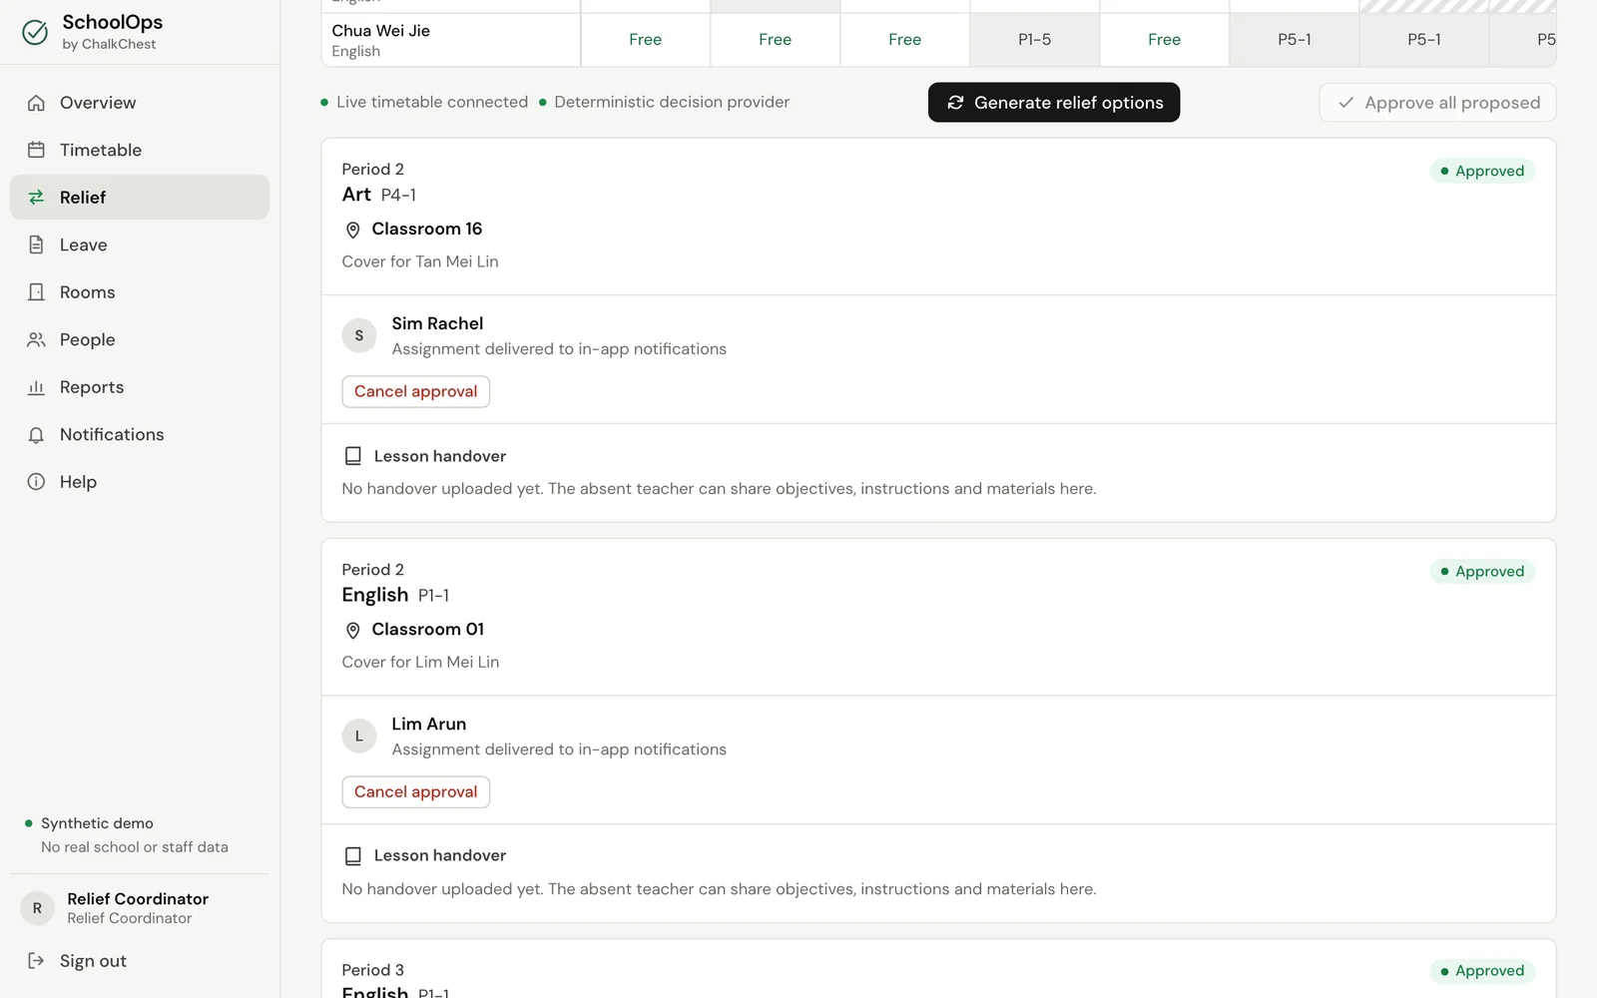1597x998 pixels.
Task: Click the Timetable calendar icon
Action: [36, 150]
